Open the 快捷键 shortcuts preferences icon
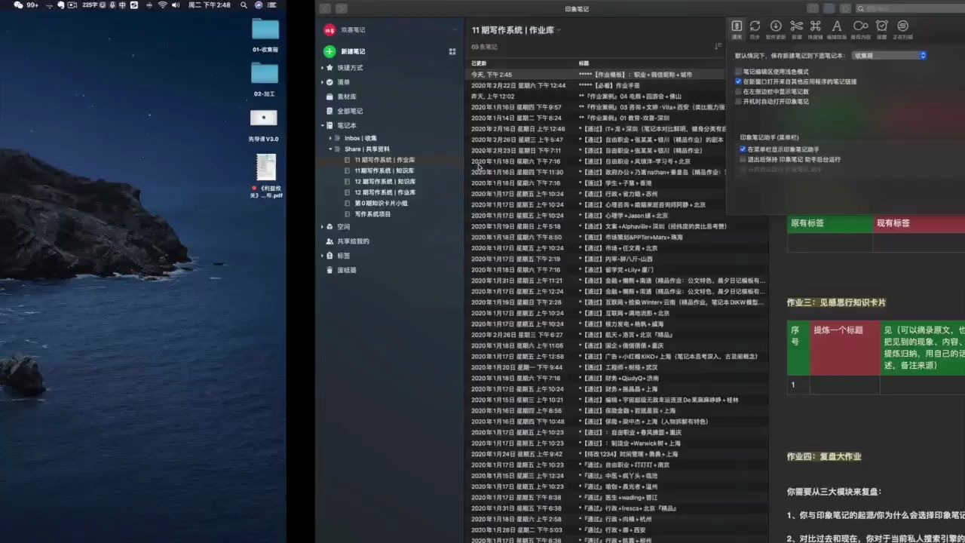Image resolution: width=965 pixels, height=543 pixels. [816, 26]
